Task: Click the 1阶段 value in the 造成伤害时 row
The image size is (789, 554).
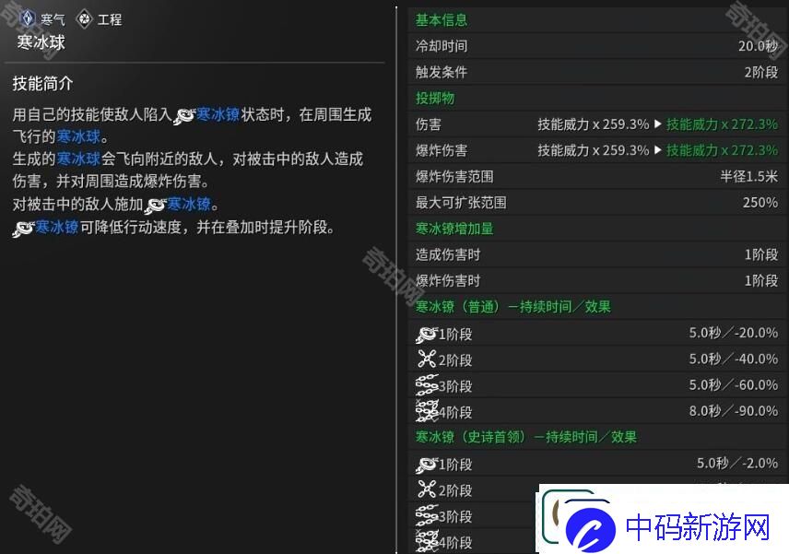Action: click(761, 255)
